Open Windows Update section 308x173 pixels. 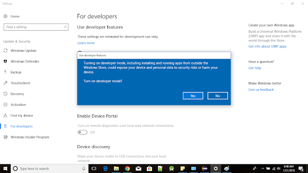coord(20,50)
